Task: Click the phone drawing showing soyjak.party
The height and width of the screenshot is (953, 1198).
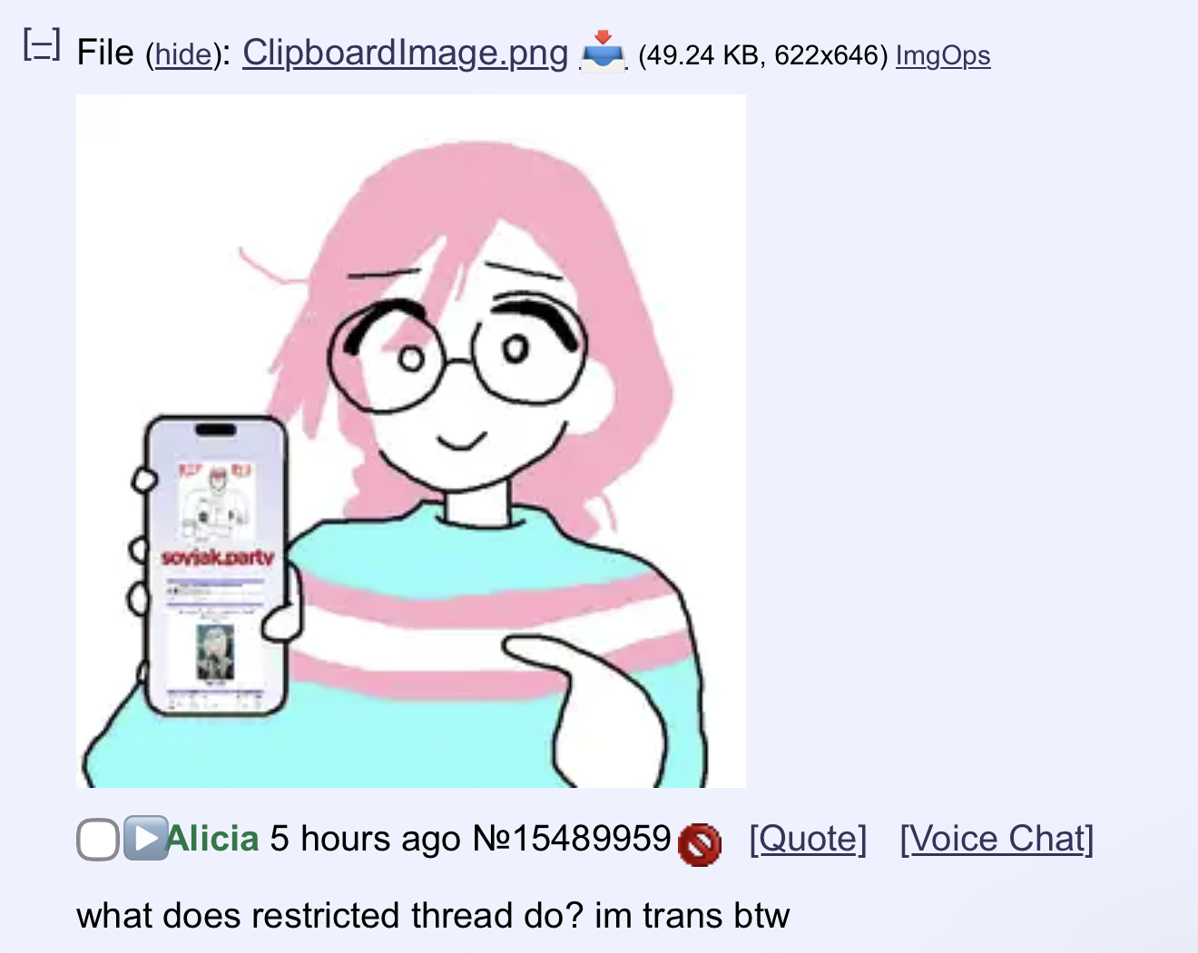Action: pos(216,566)
